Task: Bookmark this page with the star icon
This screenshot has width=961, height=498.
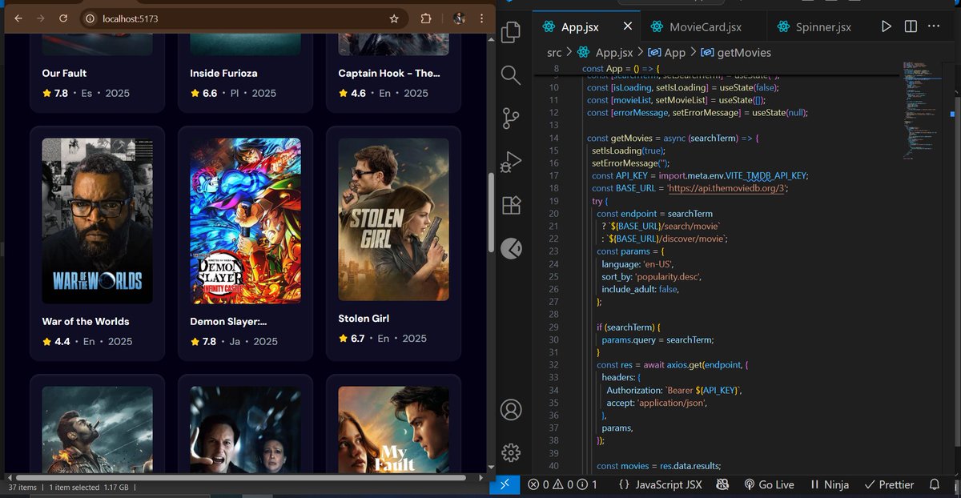Action: 394,18
